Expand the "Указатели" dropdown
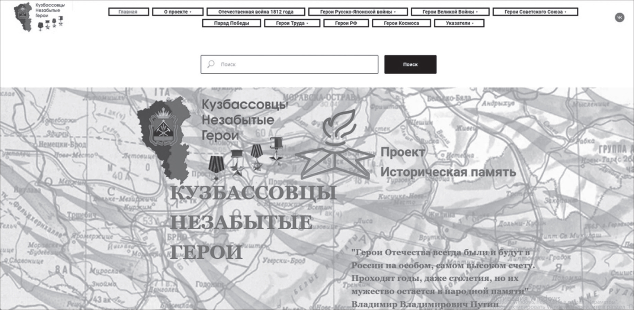 coord(459,23)
